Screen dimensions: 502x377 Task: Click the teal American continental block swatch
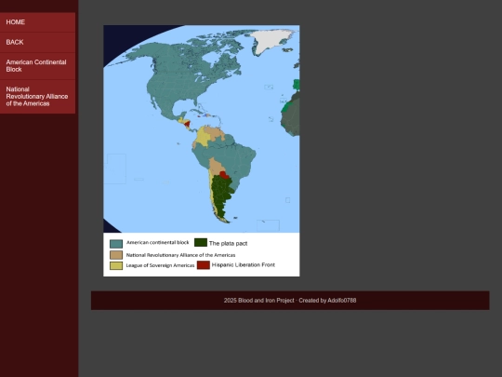pos(116,244)
